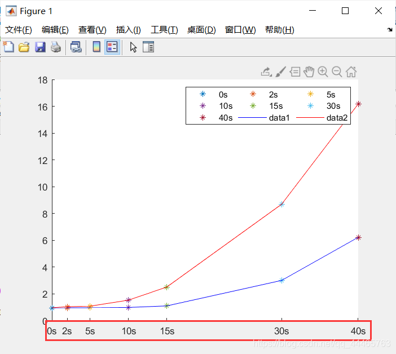Open file with the folder icon

pyautogui.click(x=24, y=47)
